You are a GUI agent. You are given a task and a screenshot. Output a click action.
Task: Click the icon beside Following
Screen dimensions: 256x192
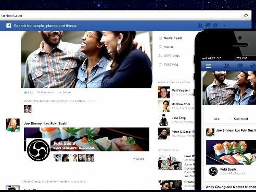[x=160, y=65]
